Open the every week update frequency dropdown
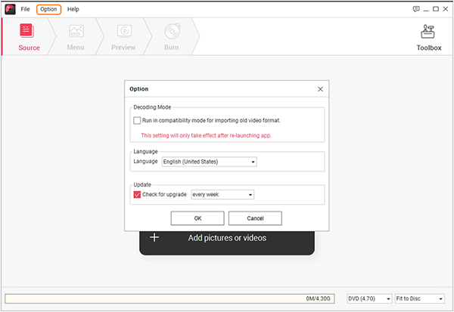 [x=222, y=195]
